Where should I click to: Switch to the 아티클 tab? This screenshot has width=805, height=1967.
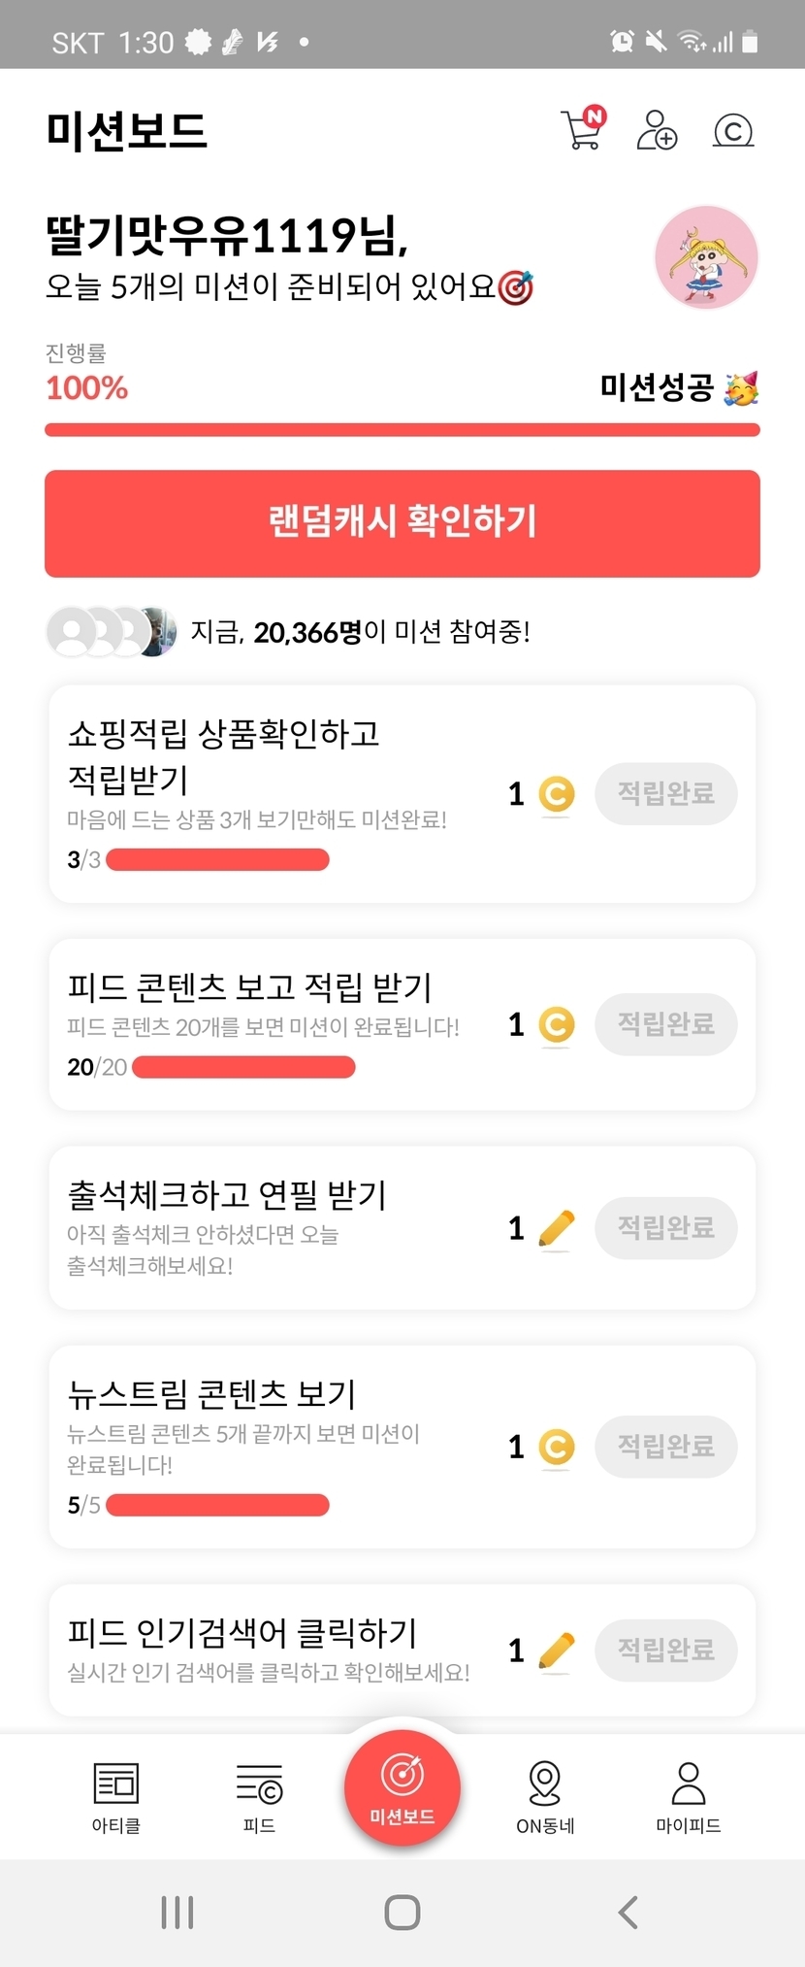coord(116,1797)
